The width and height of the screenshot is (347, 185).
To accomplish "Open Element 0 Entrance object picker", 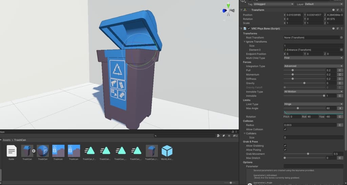I will 341,50.
